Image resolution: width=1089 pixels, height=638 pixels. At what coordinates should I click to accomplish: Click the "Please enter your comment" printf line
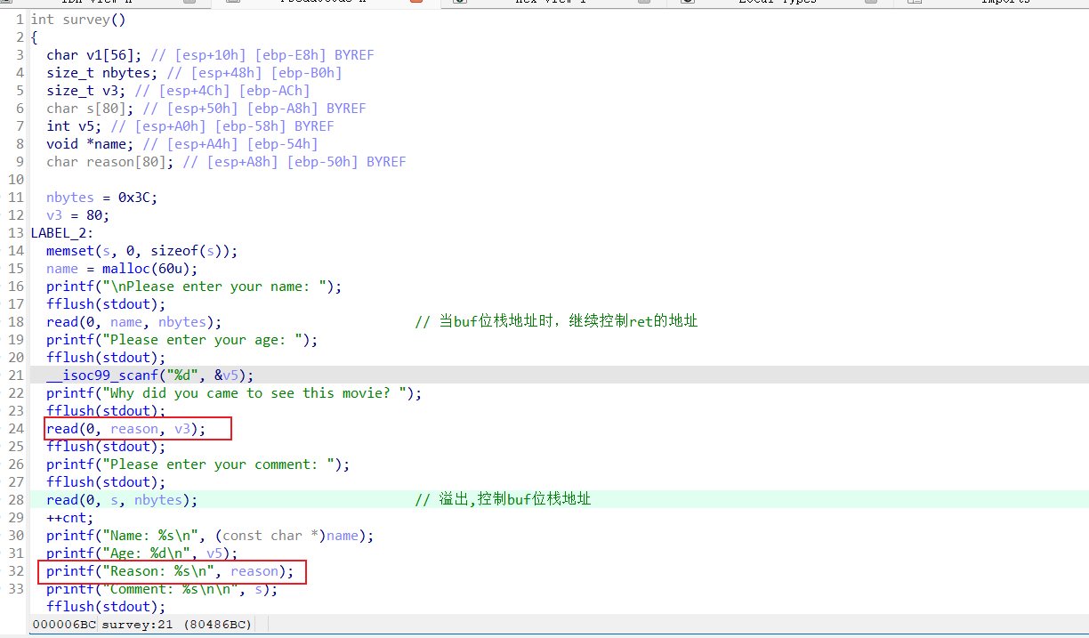coord(198,464)
